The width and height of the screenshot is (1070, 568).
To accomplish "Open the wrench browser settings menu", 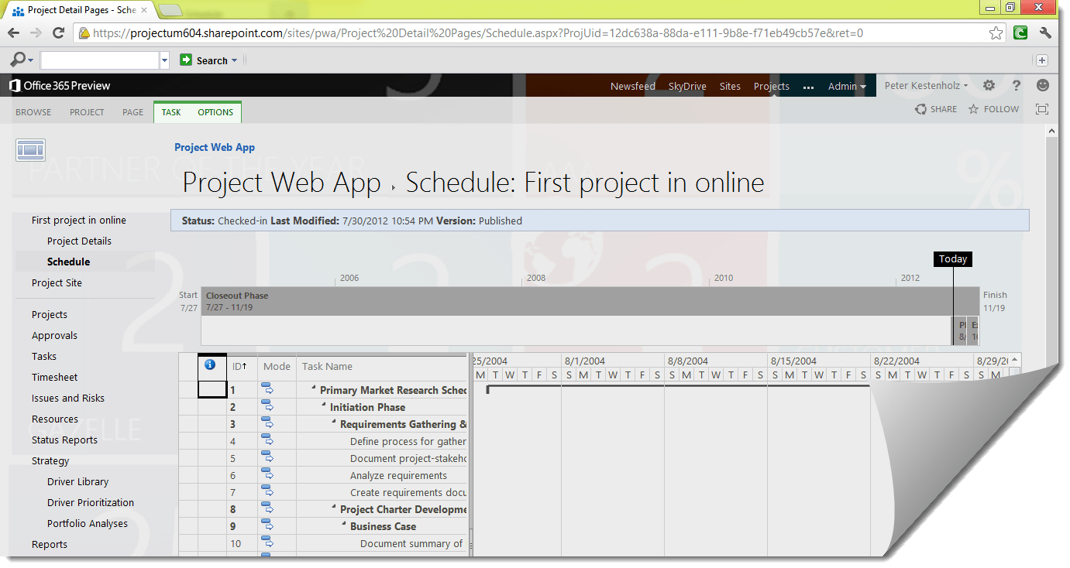I will click(x=1045, y=33).
